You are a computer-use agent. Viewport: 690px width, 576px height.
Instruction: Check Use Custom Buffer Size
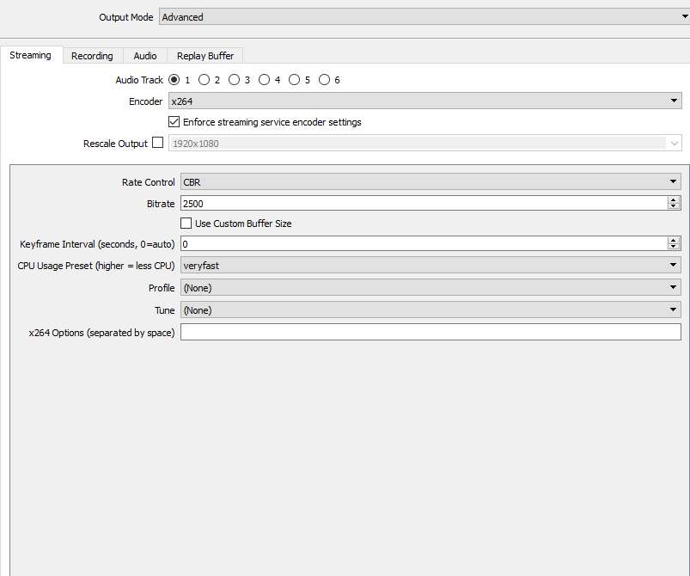(186, 224)
